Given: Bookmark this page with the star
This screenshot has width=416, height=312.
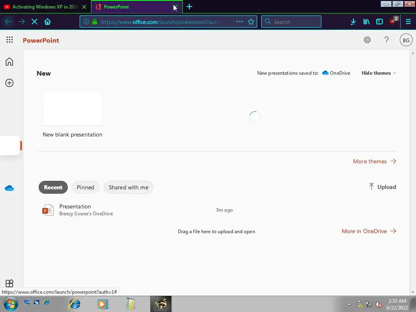Looking at the screenshot, I should (251, 22).
